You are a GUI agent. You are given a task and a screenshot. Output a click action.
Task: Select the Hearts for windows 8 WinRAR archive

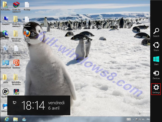coord(16,7)
